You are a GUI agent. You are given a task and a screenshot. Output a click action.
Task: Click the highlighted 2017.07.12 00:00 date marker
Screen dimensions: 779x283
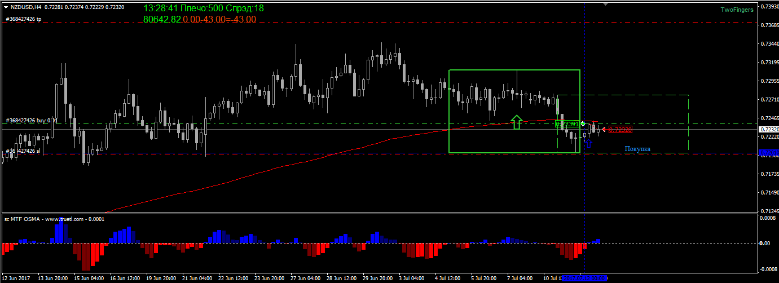pos(584,278)
